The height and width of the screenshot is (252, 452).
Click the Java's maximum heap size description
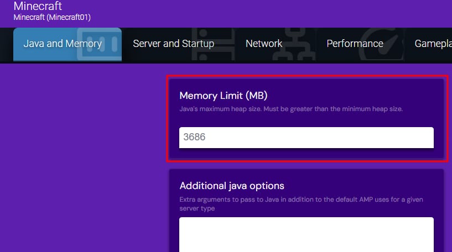291,109
